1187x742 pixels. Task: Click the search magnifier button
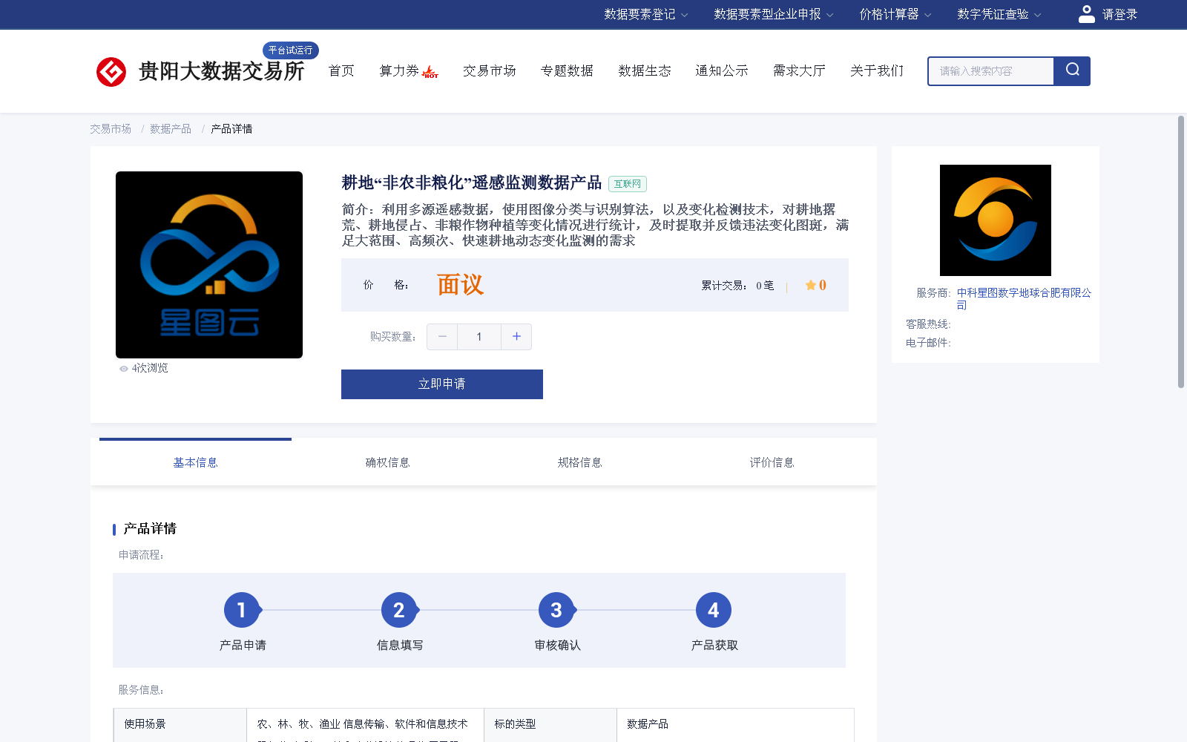(1072, 70)
